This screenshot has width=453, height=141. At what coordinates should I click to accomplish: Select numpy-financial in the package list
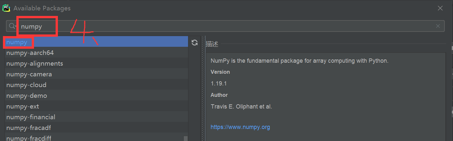tap(96, 117)
